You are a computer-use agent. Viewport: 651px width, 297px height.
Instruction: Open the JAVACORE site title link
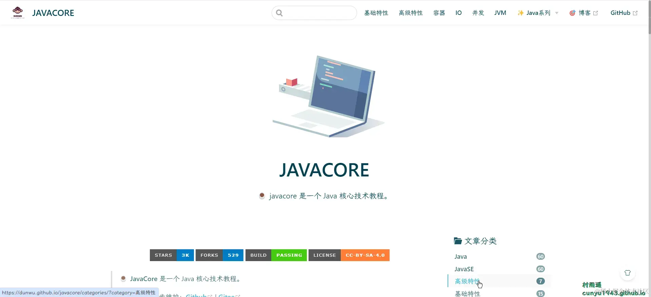tap(53, 13)
